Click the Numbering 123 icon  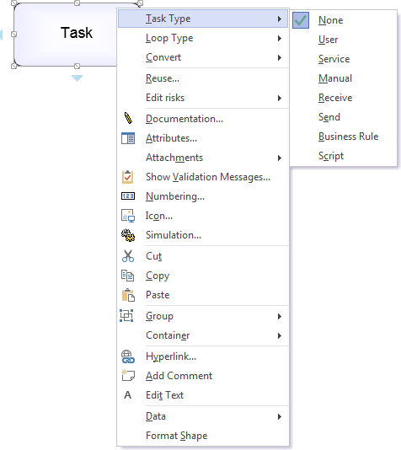point(128,196)
